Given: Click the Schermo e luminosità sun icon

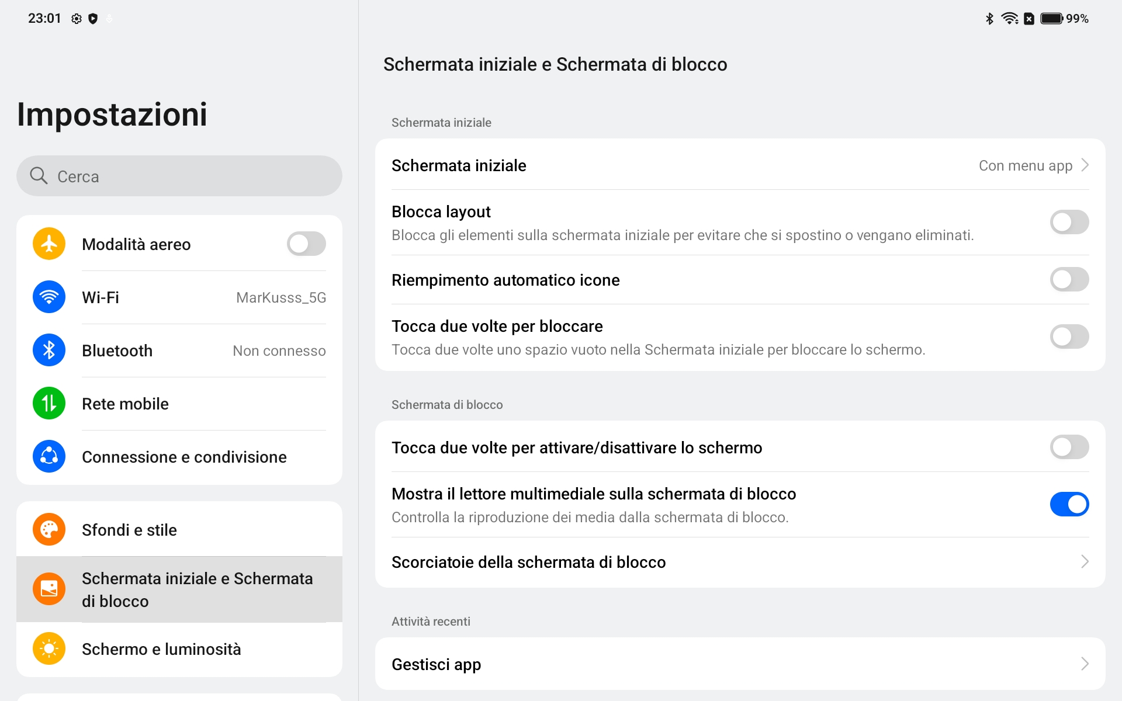Looking at the screenshot, I should [x=49, y=648].
